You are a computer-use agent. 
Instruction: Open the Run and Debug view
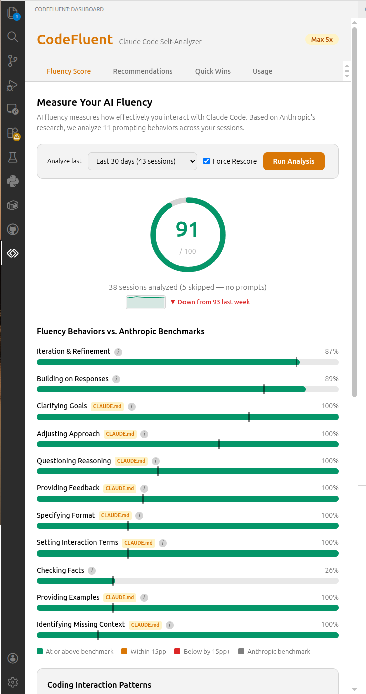pyautogui.click(x=12, y=85)
